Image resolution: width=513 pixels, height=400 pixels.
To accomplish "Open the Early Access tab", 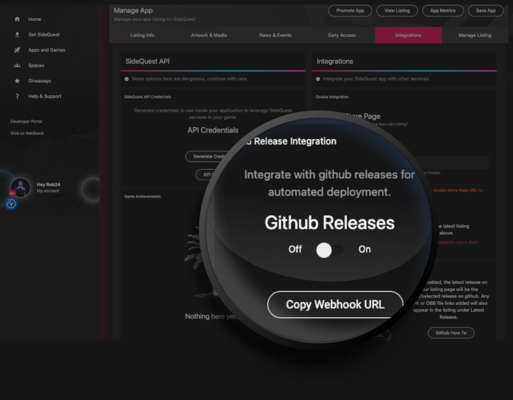I will (x=342, y=35).
